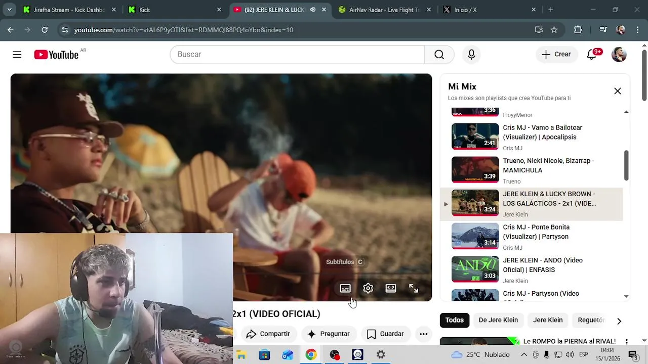Open the YouTube account avatar menu

[x=619, y=55]
